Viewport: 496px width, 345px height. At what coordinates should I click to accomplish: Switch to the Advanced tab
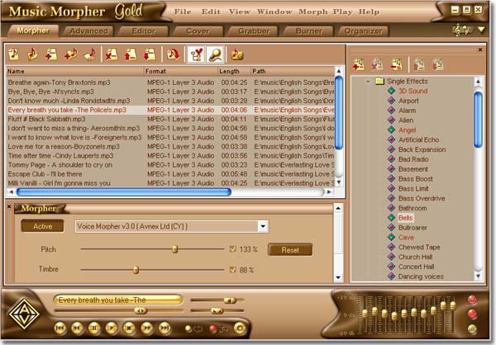click(88, 31)
